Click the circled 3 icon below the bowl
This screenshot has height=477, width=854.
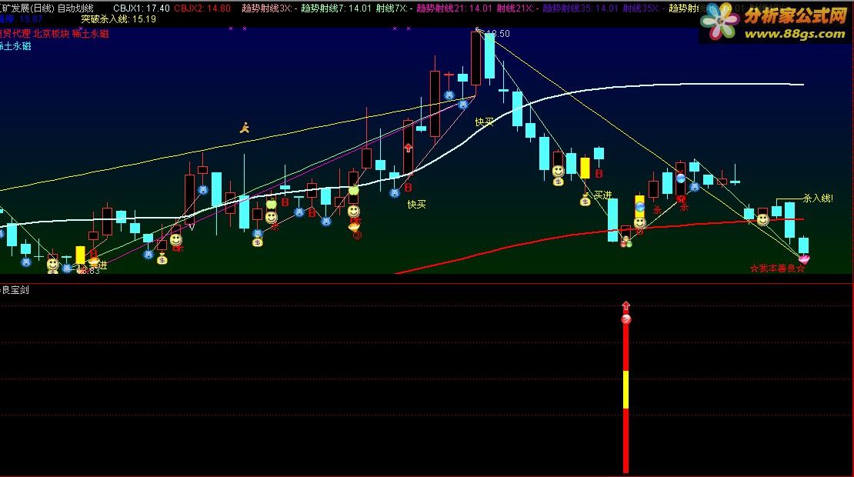click(357, 235)
